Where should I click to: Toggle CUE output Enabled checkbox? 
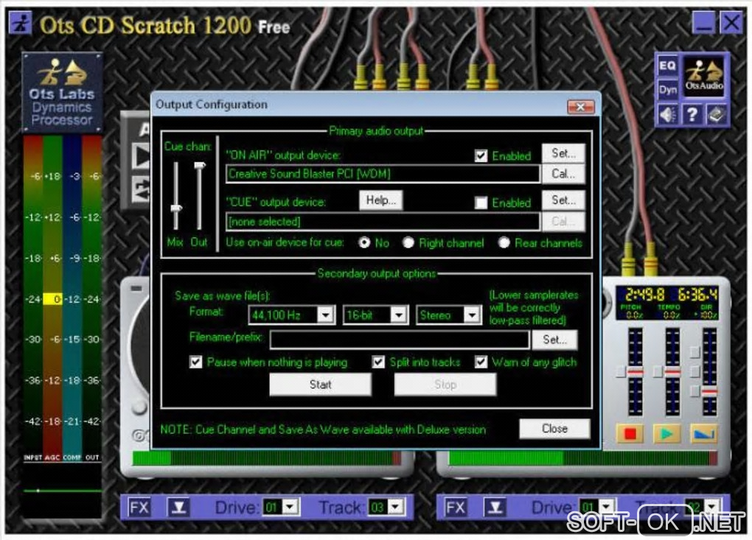tap(481, 203)
